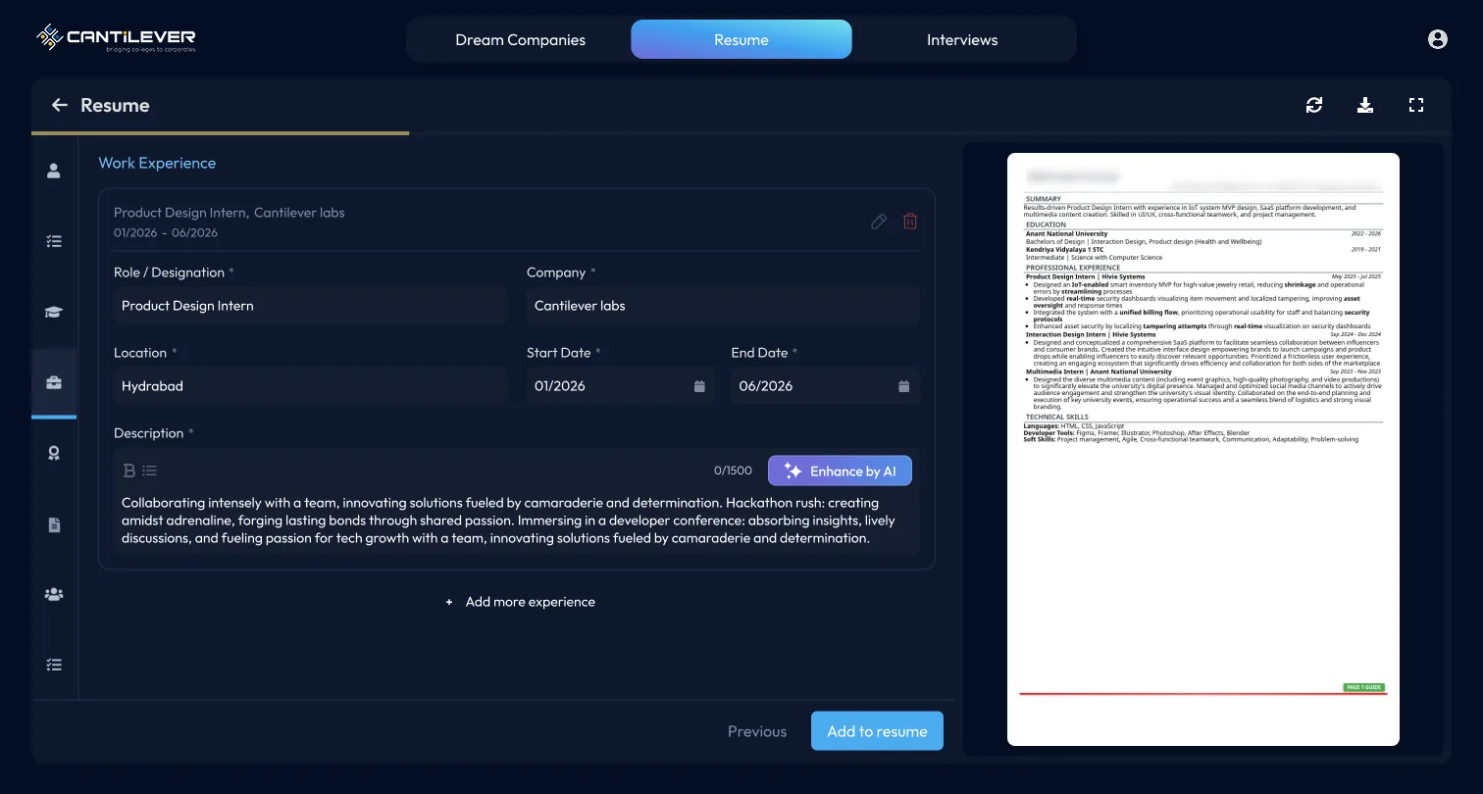Click the TECHNICAL SKILLS heading in preview
Image resolution: width=1483 pixels, height=794 pixels.
click(1057, 418)
